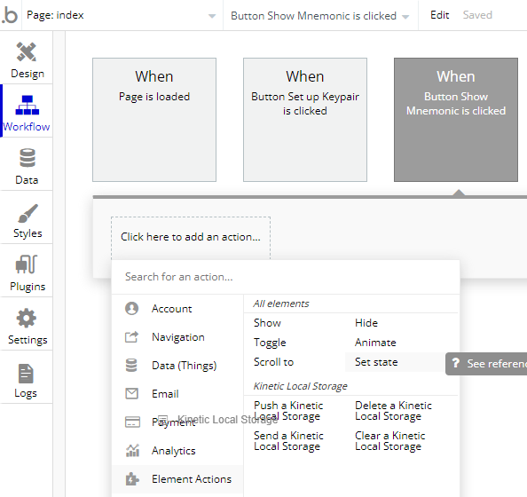Click the See reference help link
The width and height of the screenshot is (527, 497).
(487, 364)
